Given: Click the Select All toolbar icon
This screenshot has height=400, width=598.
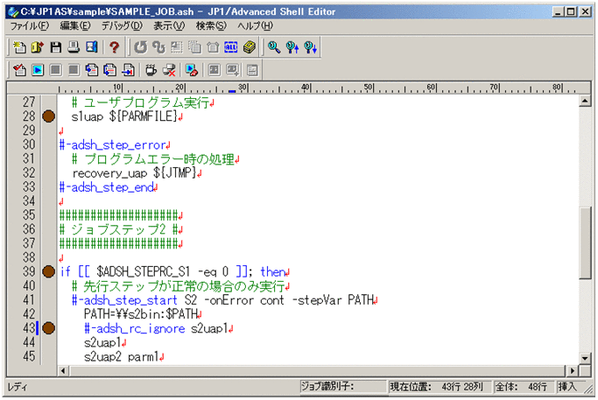Looking at the screenshot, I should [x=231, y=47].
